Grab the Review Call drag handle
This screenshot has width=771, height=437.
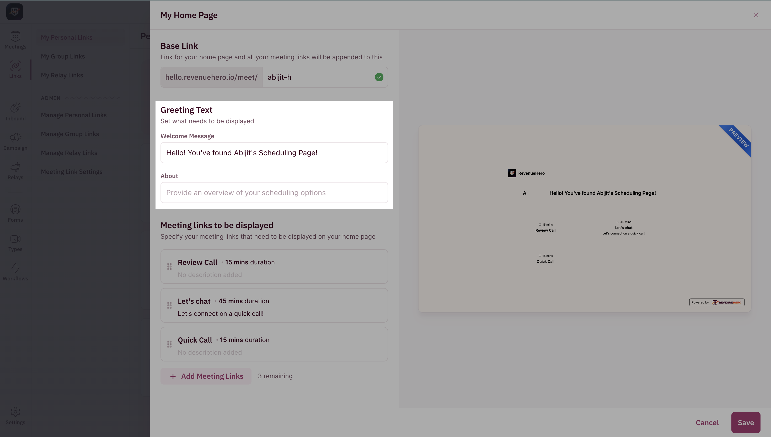click(x=169, y=266)
